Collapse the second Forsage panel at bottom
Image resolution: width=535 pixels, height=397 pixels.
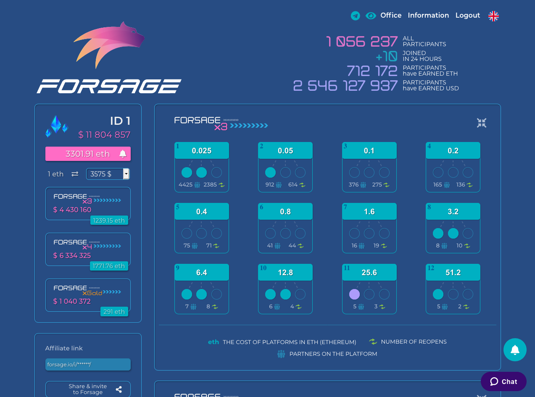click(x=482, y=395)
